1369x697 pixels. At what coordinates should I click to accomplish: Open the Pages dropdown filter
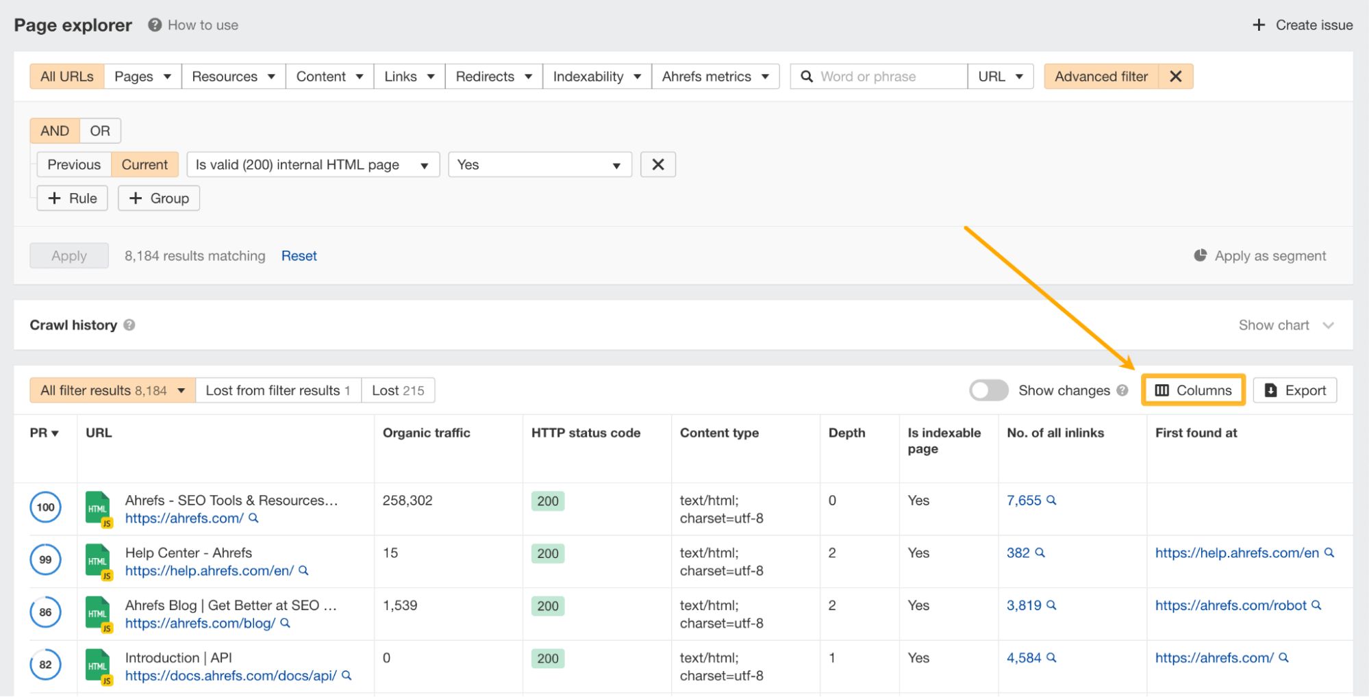tap(142, 77)
